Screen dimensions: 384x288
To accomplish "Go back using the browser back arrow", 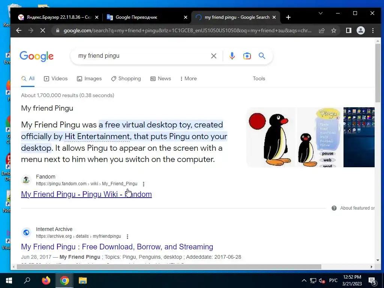I will pyautogui.click(x=19, y=30).
